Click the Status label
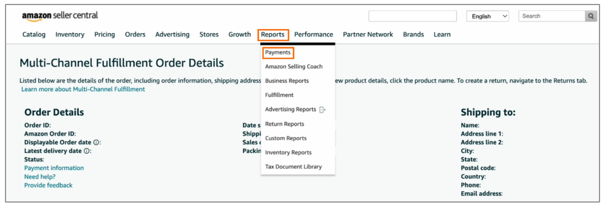 [x=34, y=160]
